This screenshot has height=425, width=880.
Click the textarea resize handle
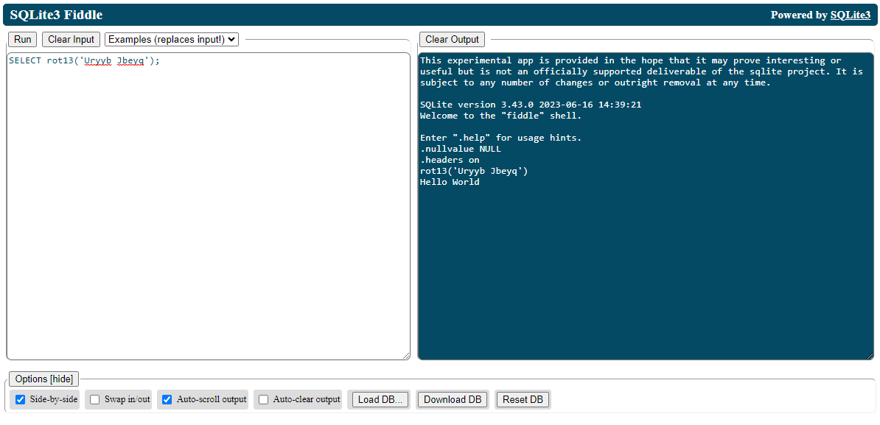click(x=408, y=356)
